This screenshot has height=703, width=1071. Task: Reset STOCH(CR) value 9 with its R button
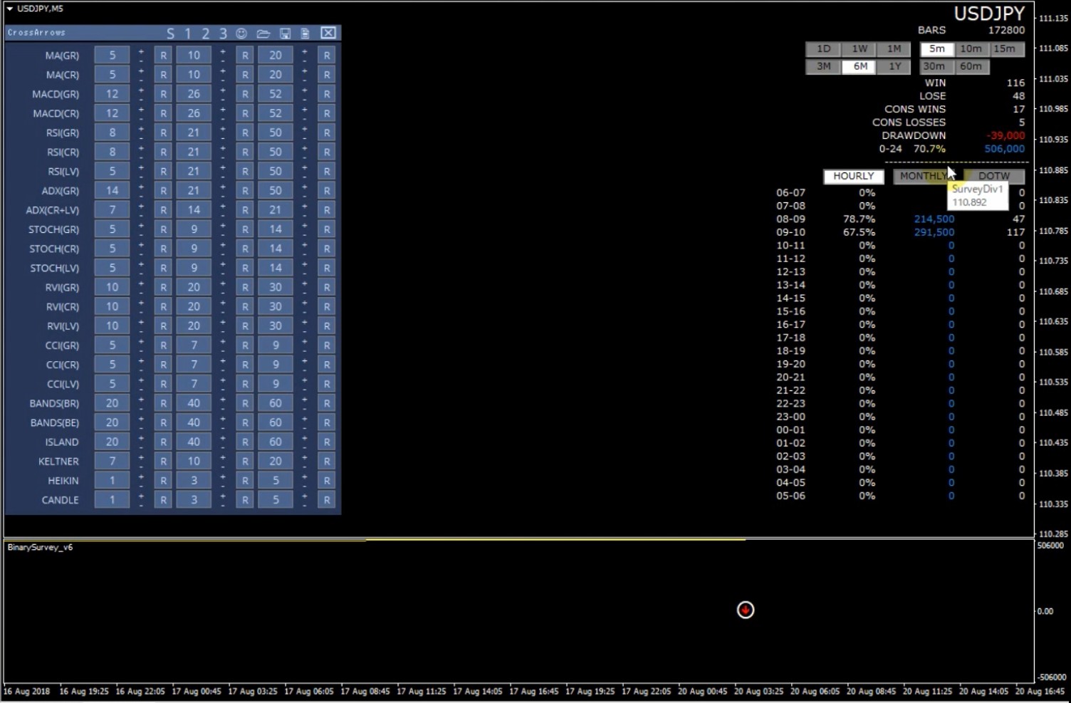click(x=245, y=249)
